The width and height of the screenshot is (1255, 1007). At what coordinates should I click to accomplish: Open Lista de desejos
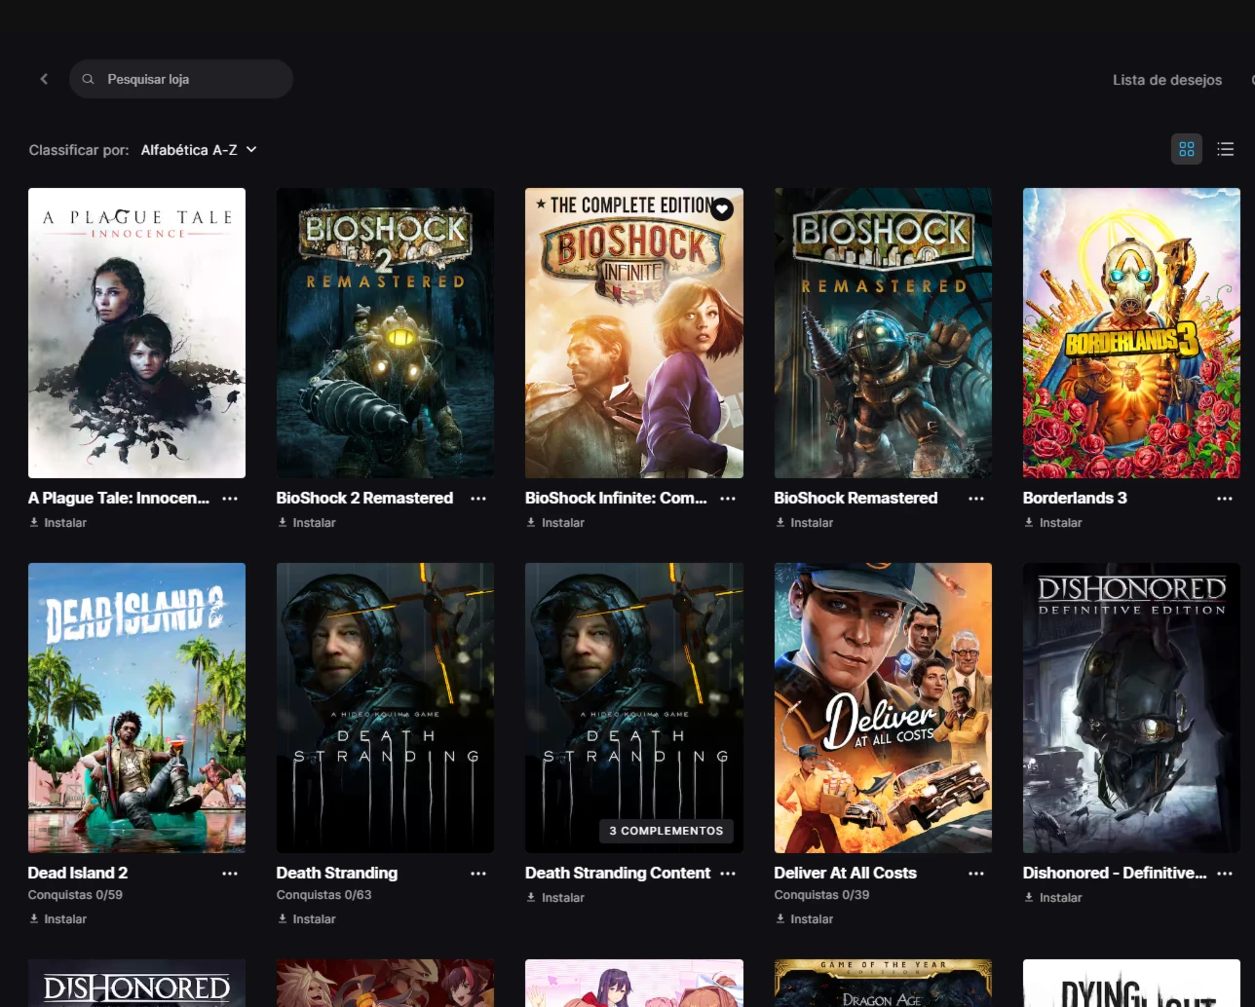tap(1167, 80)
